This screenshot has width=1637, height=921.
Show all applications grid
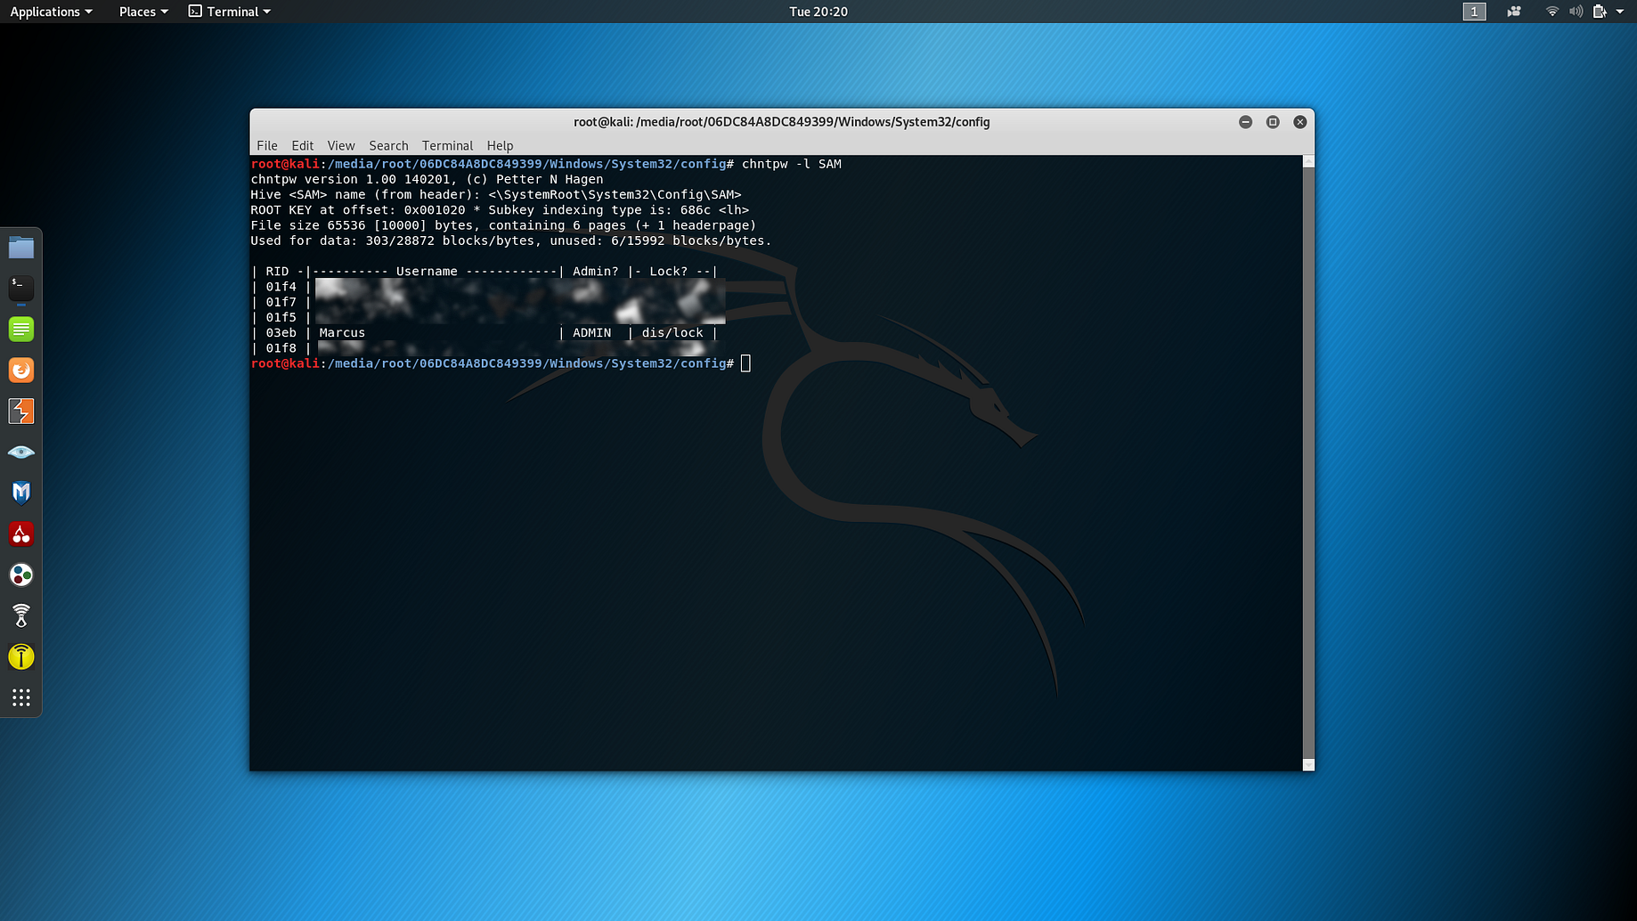[21, 697]
